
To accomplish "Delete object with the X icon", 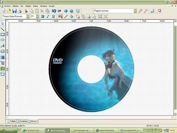I will (x=42, y=11).
